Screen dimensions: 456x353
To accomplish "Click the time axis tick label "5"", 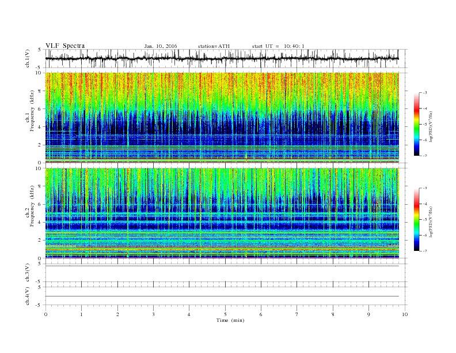I will pyautogui.click(x=225, y=314).
